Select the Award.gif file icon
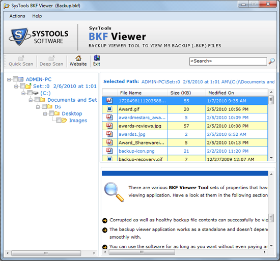280x261 pixels. (109, 109)
